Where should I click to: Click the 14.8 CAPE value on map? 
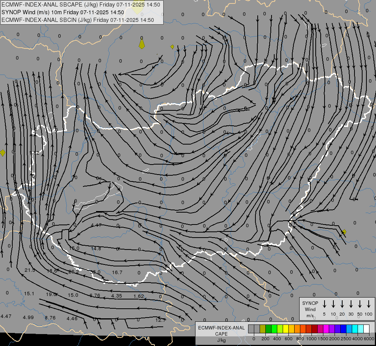click(x=96, y=248)
